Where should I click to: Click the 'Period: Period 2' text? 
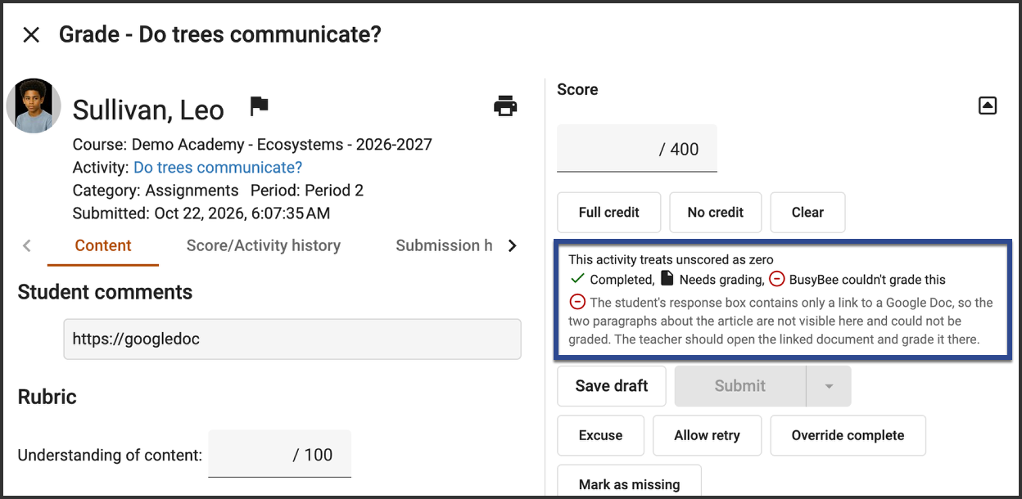click(x=307, y=191)
